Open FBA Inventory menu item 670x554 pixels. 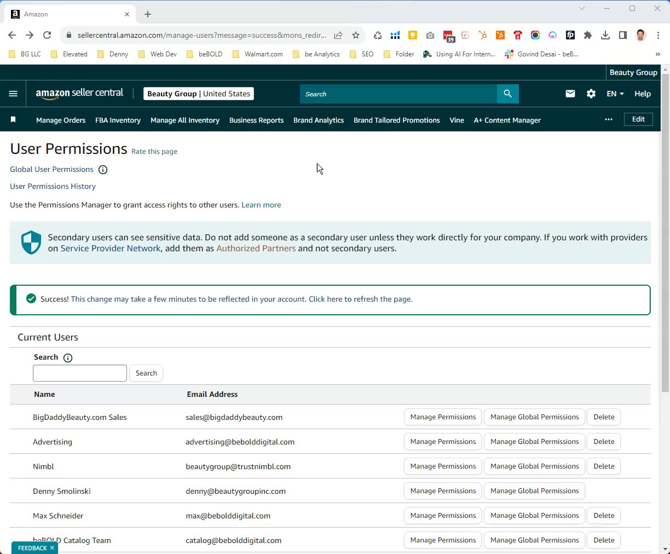click(118, 120)
